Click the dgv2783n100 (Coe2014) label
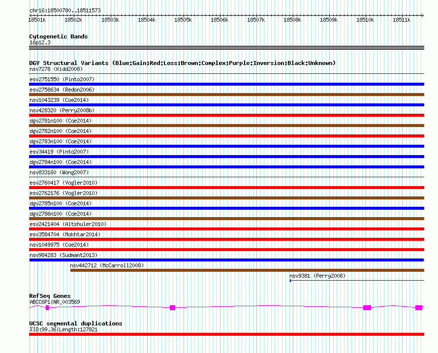438x353 pixels. coord(61,141)
